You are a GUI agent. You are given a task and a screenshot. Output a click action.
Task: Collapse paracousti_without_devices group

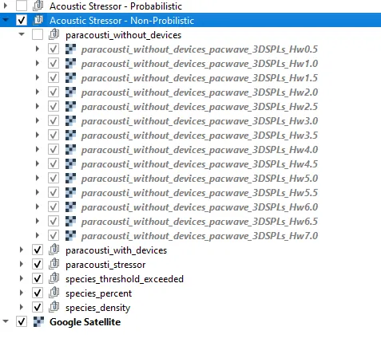click(22, 34)
